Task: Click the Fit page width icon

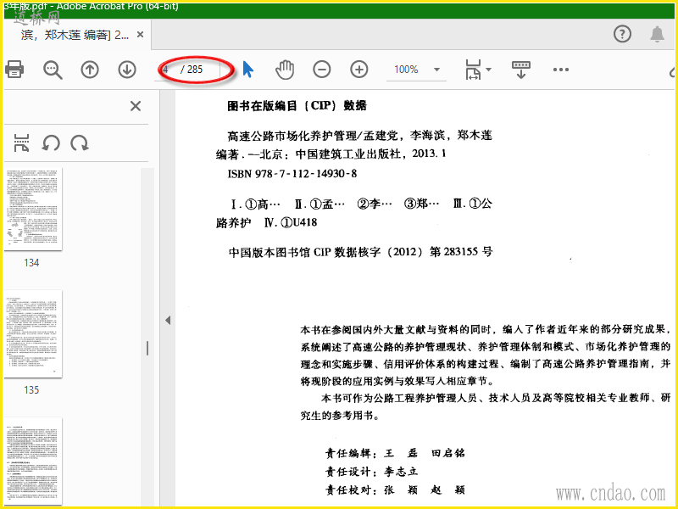Action: pos(473,70)
